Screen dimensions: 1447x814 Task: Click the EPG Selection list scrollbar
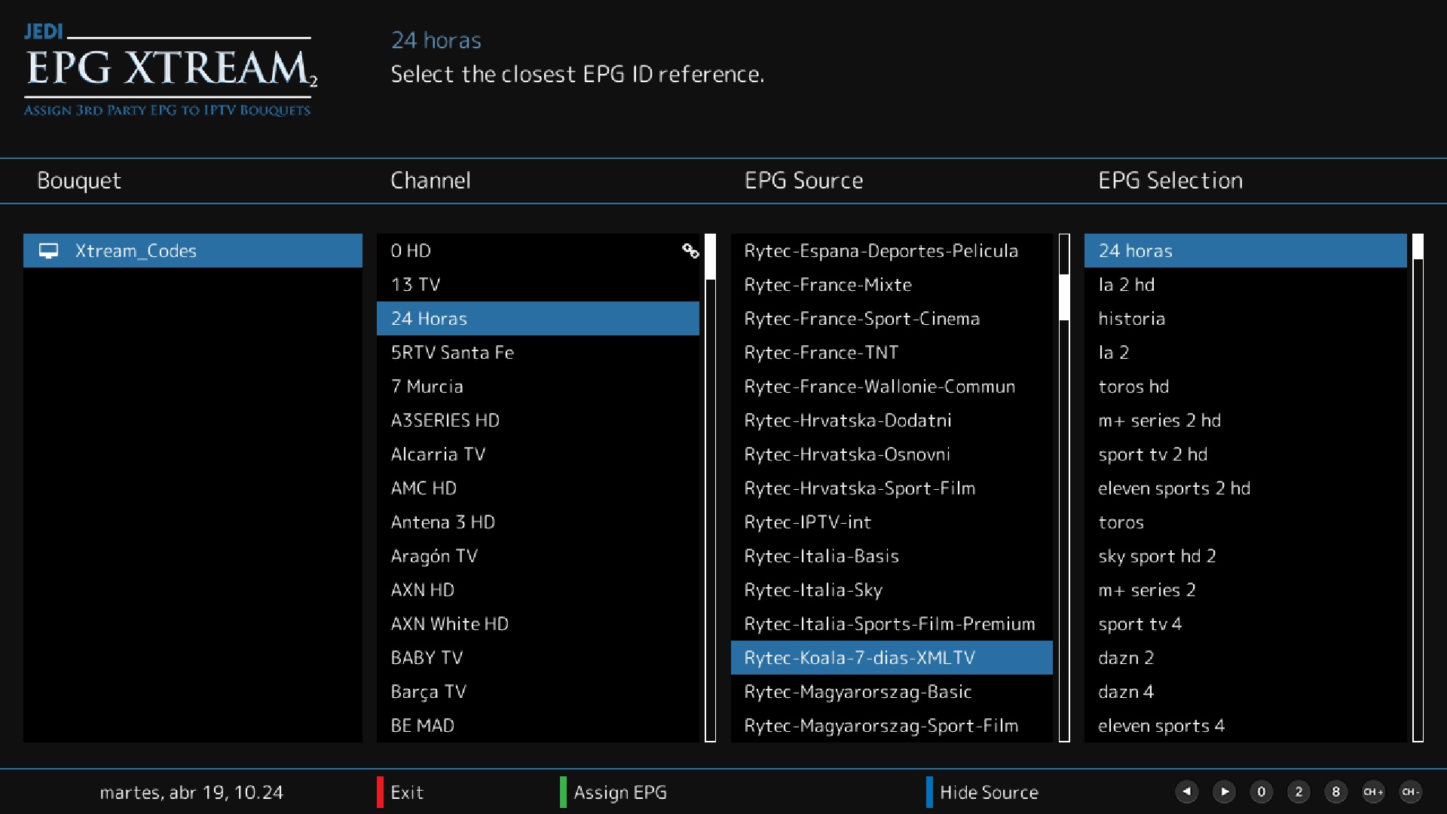coord(1418,488)
